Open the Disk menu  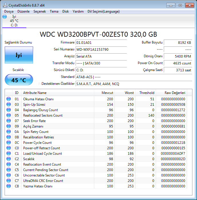66,11
